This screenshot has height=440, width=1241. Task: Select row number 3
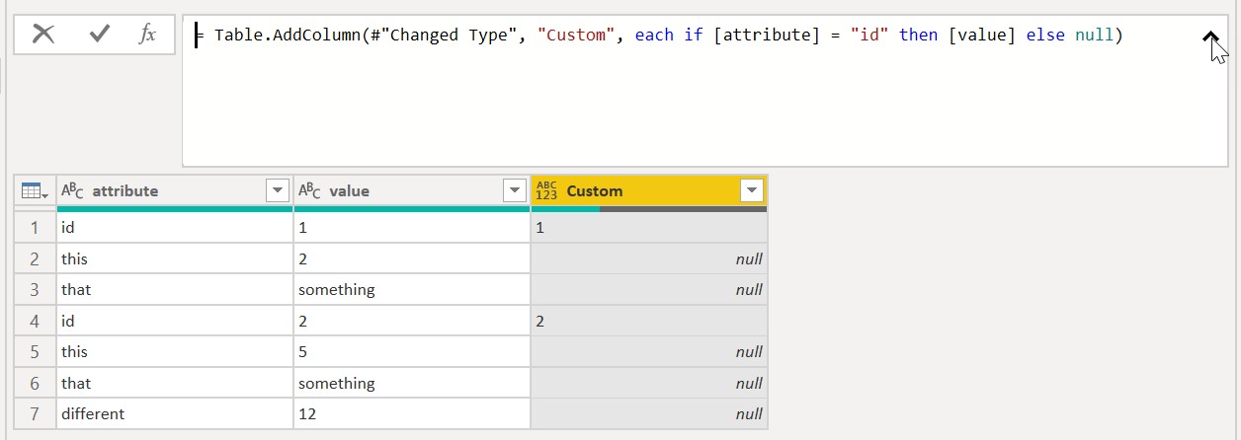tap(36, 290)
